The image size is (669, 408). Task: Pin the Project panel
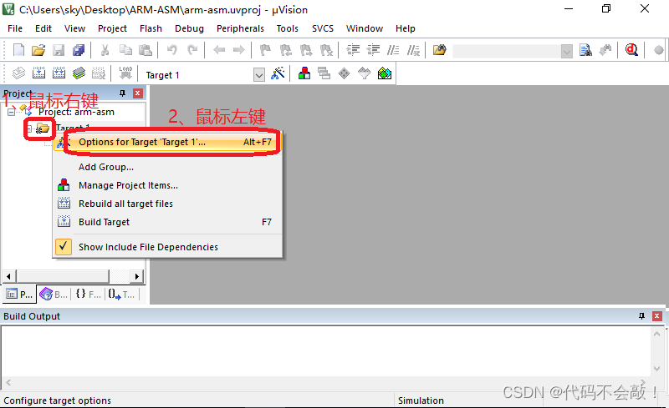click(123, 93)
